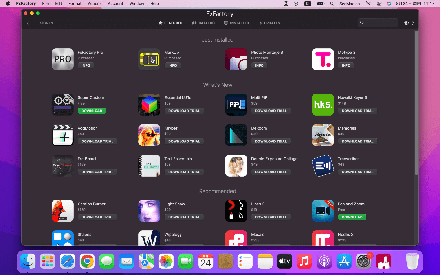Download trial of Essential LUTs
Screen dimensions: 440x275
[184, 111]
